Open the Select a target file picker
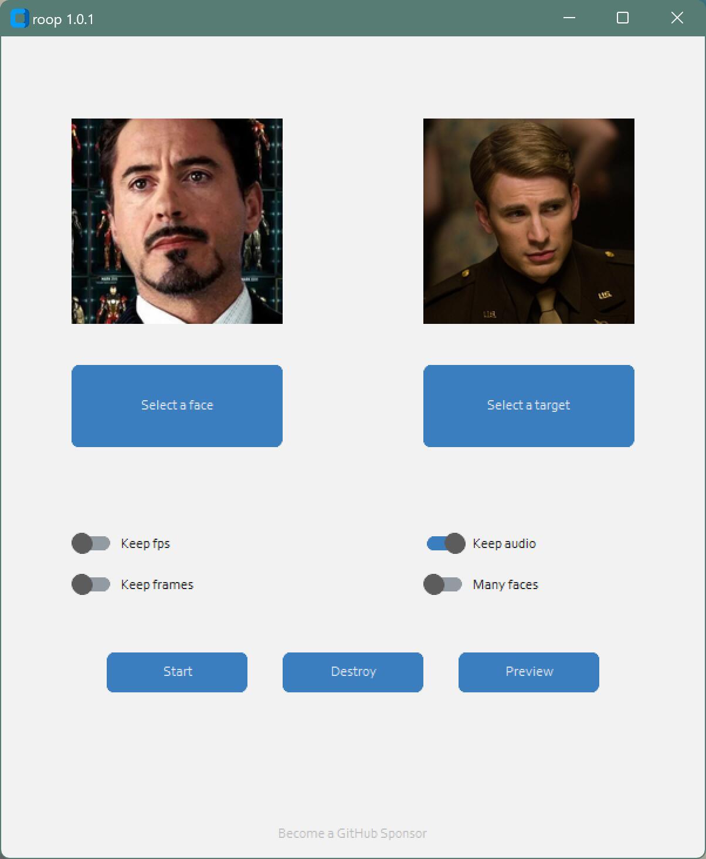706x859 pixels. [529, 406]
